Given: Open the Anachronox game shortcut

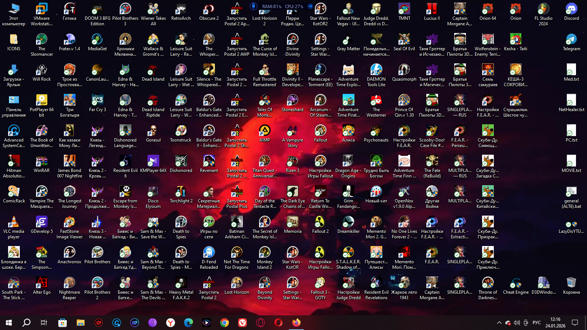Looking at the screenshot, I should 69,255.
